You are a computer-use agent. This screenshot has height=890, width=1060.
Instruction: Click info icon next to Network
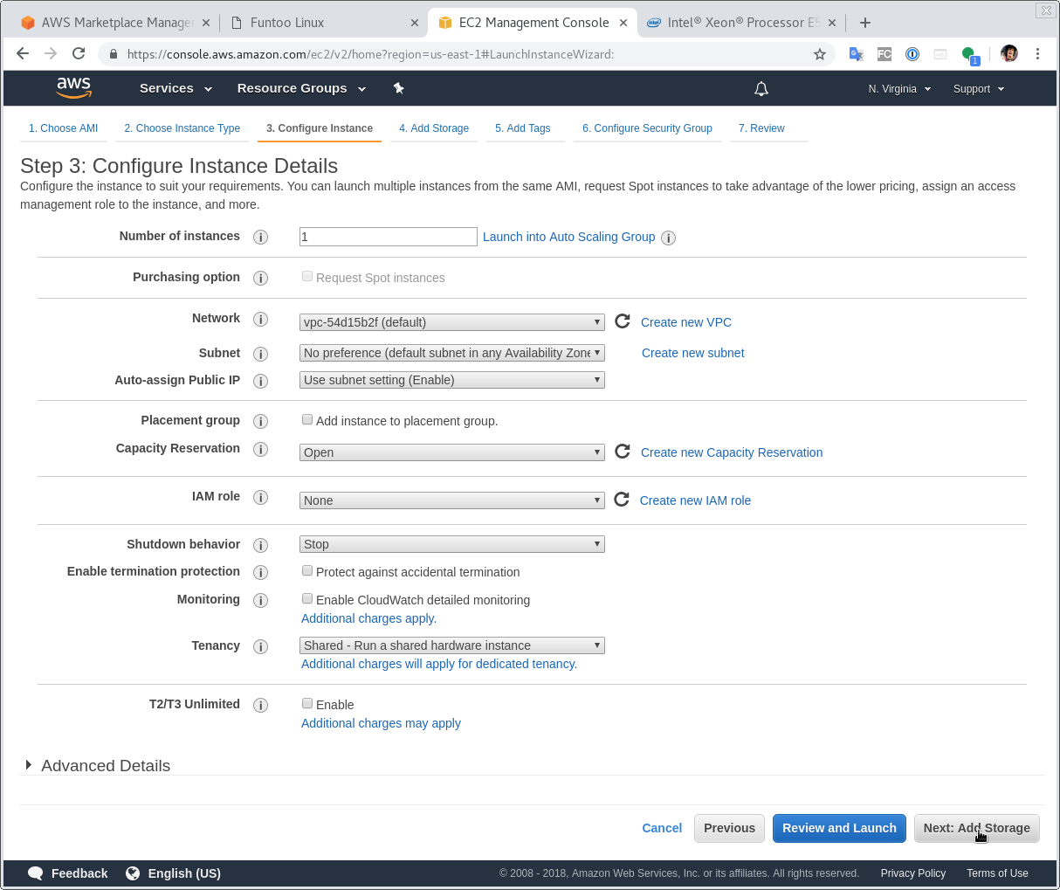pos(260,319)
